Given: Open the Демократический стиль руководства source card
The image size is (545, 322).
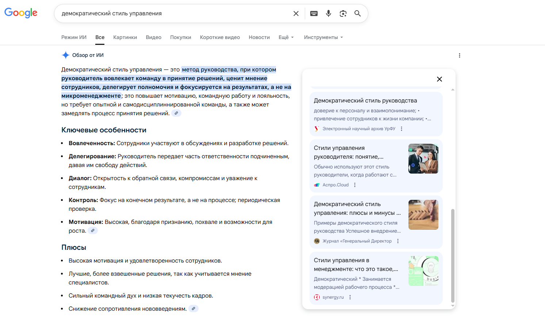Looking at the screenshot, I should 365,101.
